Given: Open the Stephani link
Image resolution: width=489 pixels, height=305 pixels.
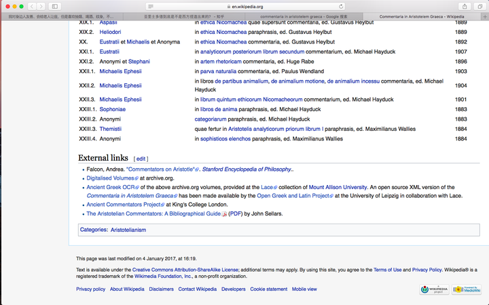Looking at the screenshot, I should point(139,62).
